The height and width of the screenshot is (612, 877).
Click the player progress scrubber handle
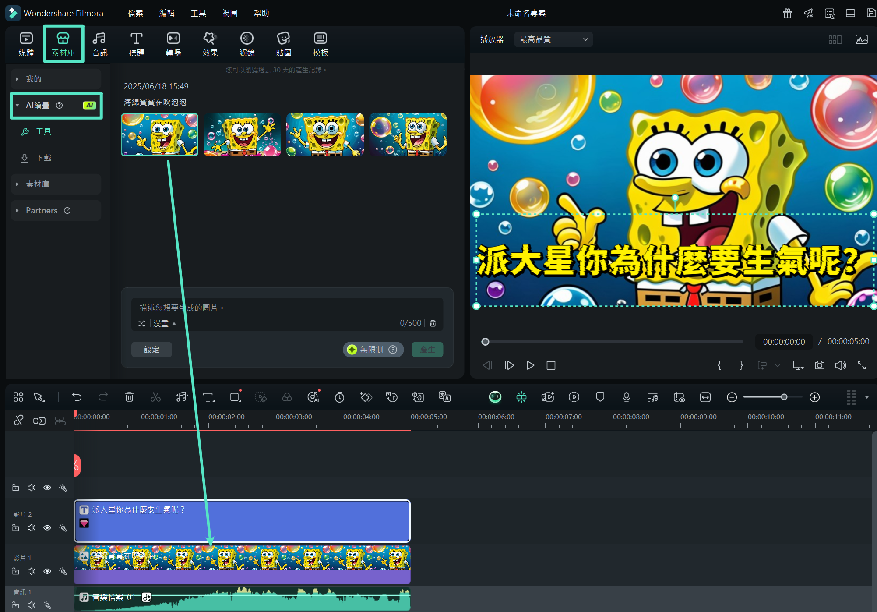[x=485, y=342]
